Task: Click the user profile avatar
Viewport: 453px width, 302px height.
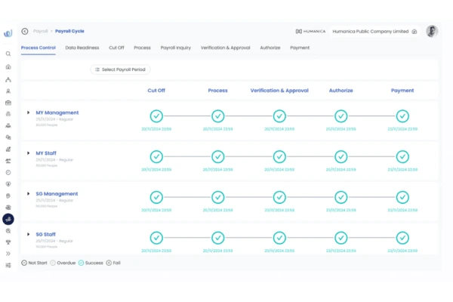Action: (x=431, y=32)
